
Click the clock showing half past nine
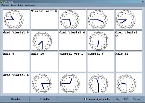(129, 83)
